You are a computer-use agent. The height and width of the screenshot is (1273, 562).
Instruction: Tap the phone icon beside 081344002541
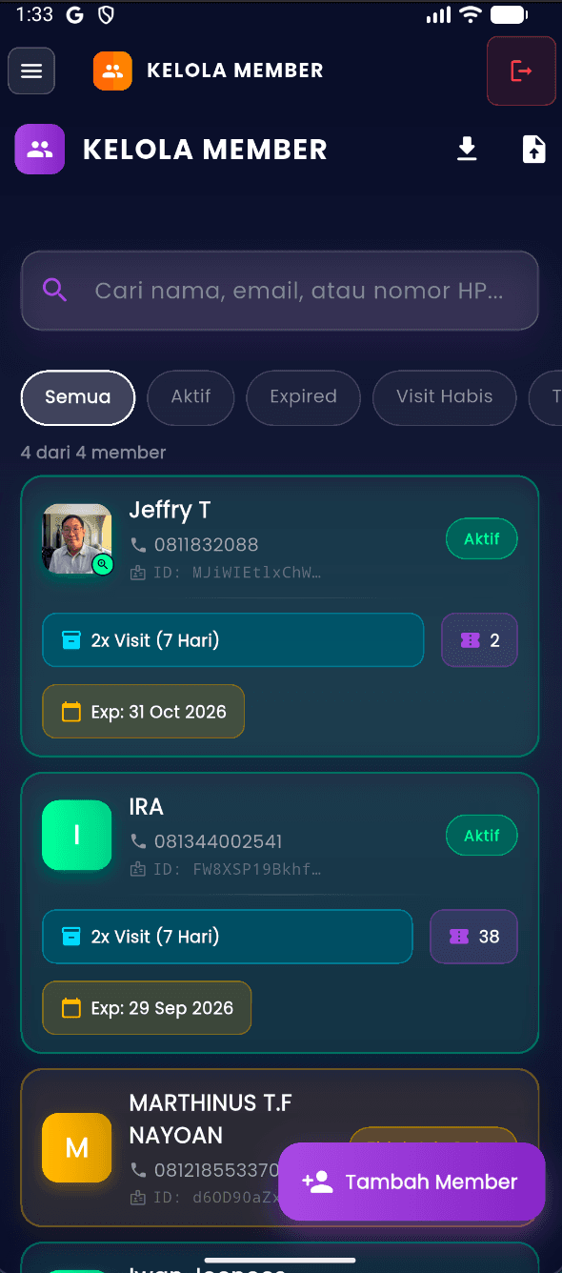[139, 841]
